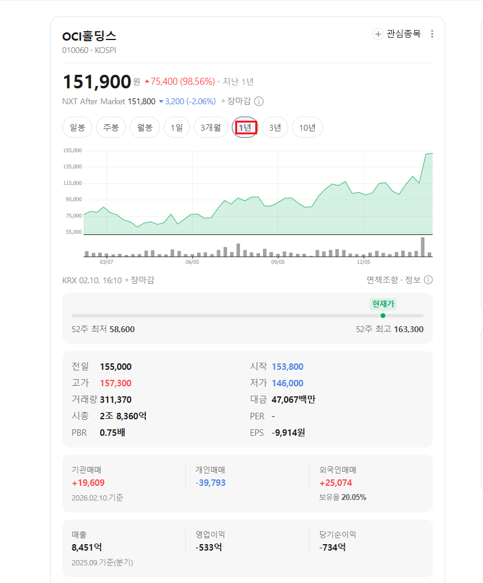The height and width of the screenshot is (583, 483).
Task: Click the 현재가 green label
Action: 383,304
